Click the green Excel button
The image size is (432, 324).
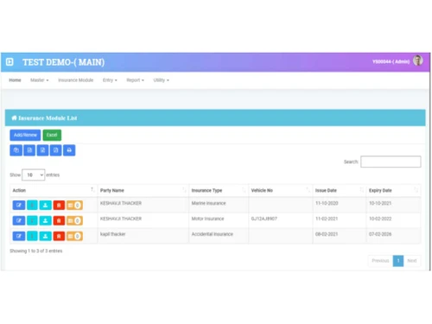tap(52, 135)
